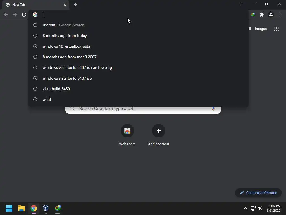Click the Google icon in the address bar
The height and width of the screenshot is (215, 286).
(35, 15)
